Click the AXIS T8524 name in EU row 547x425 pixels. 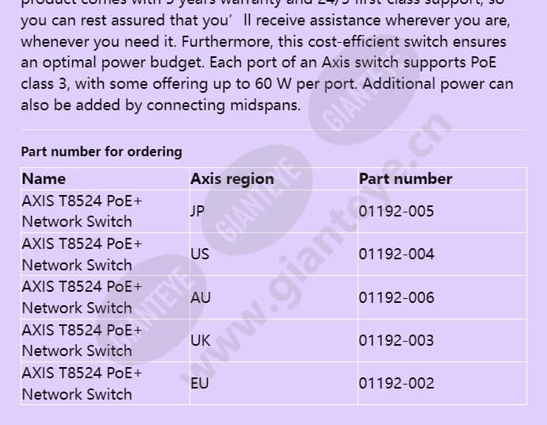point(82,383)
